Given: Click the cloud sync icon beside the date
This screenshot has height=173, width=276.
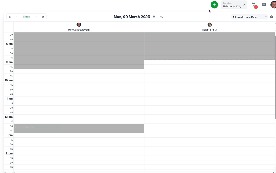Looking at the screenshot, I should pos(161,17).
